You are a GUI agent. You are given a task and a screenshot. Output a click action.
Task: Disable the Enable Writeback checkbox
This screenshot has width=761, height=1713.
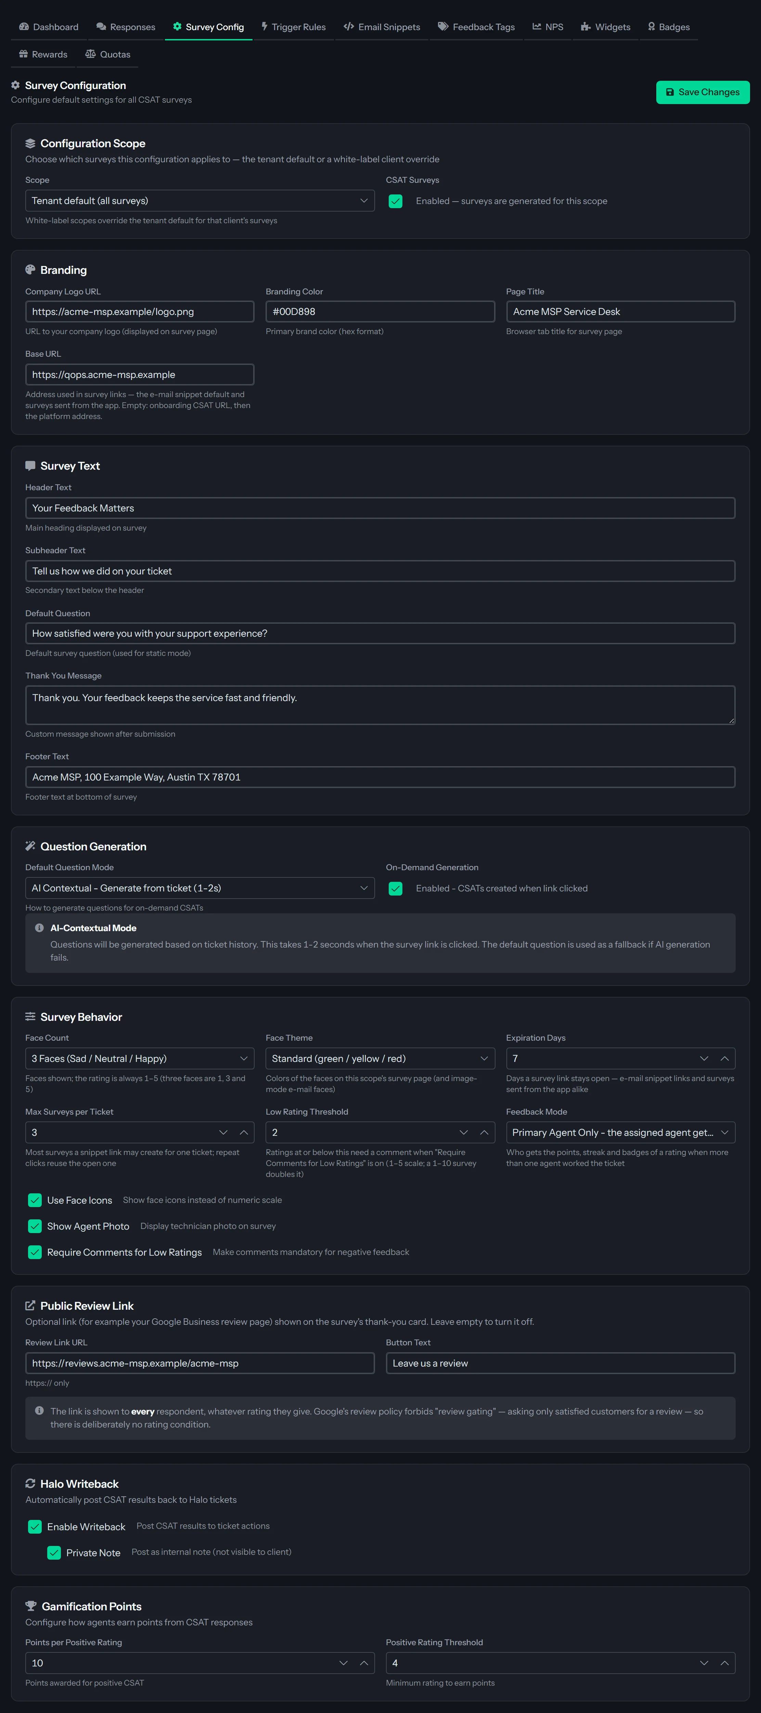click(35, 1527)
